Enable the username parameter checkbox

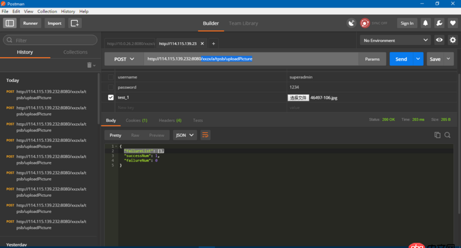pos(111,77)
